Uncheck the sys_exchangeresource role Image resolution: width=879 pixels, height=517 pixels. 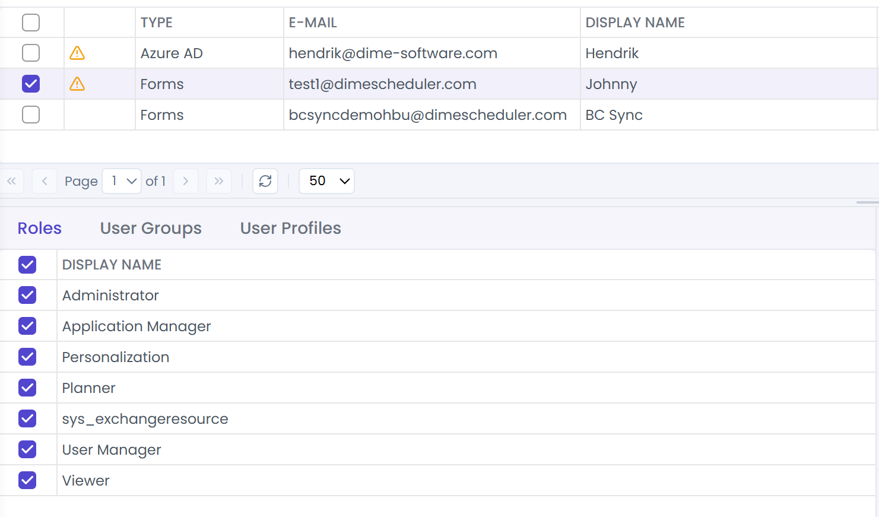click(x=27, y=419)
